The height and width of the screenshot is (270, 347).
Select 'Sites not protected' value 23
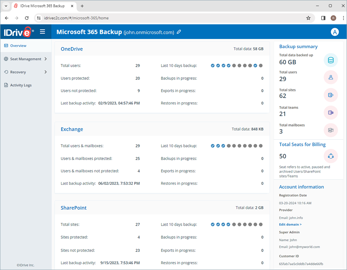137,251
